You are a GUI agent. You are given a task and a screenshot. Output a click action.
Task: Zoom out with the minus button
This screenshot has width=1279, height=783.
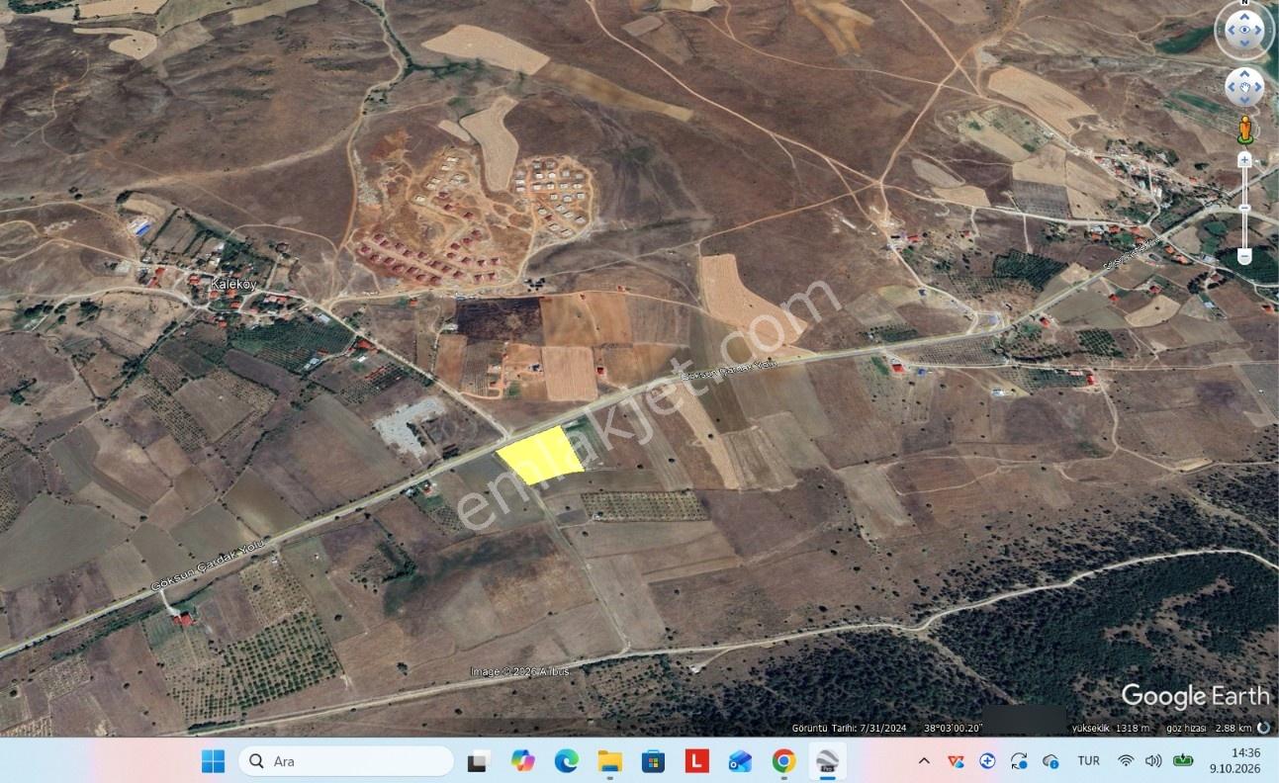point(1244,256)
